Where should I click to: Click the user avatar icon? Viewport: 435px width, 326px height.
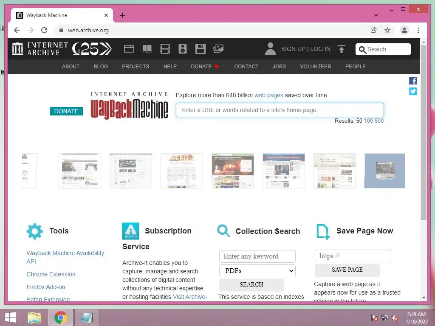point(270,49)
